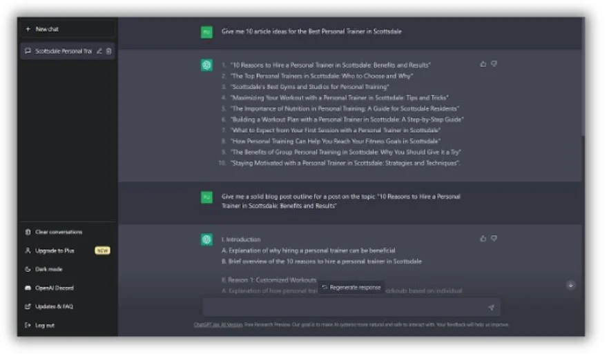609x354 pixels.
Task: Click the 'I. Introduction' outline heading
Action: click(x=241, y=239)
